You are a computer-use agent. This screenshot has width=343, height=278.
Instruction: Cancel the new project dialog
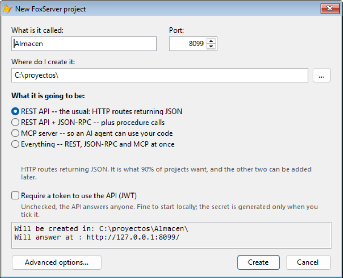tap(308, 262)
